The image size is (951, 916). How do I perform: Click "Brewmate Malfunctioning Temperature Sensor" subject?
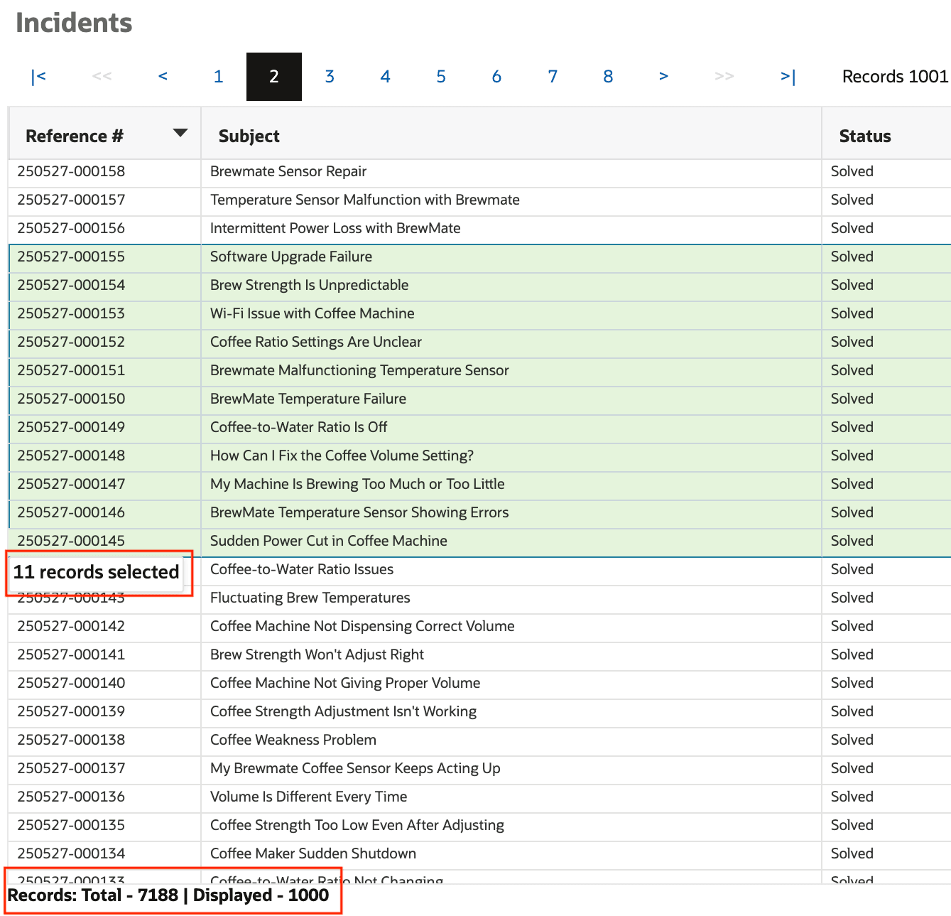[359, 370]
